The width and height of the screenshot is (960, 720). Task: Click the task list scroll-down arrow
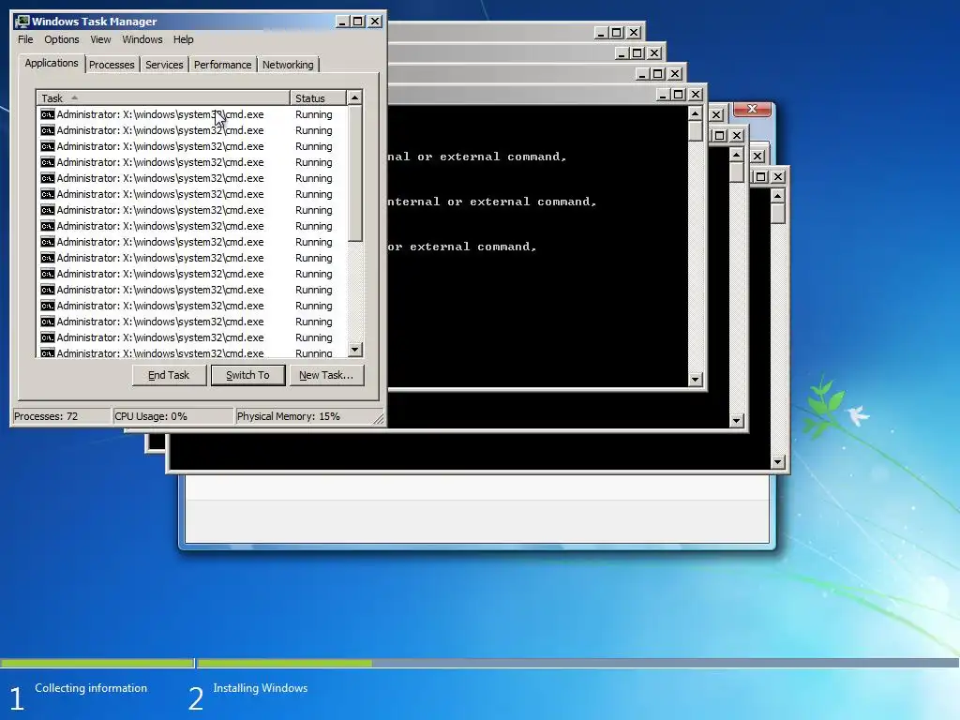(355, 350)
